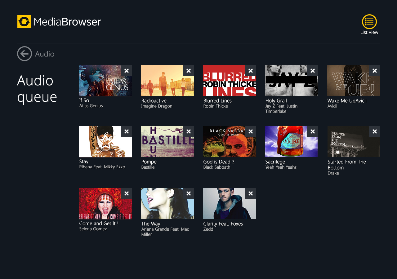The image size is (397, 279).
Task: Click the Drake artist name
Action: pyautogui.click(x=333, y=173)
